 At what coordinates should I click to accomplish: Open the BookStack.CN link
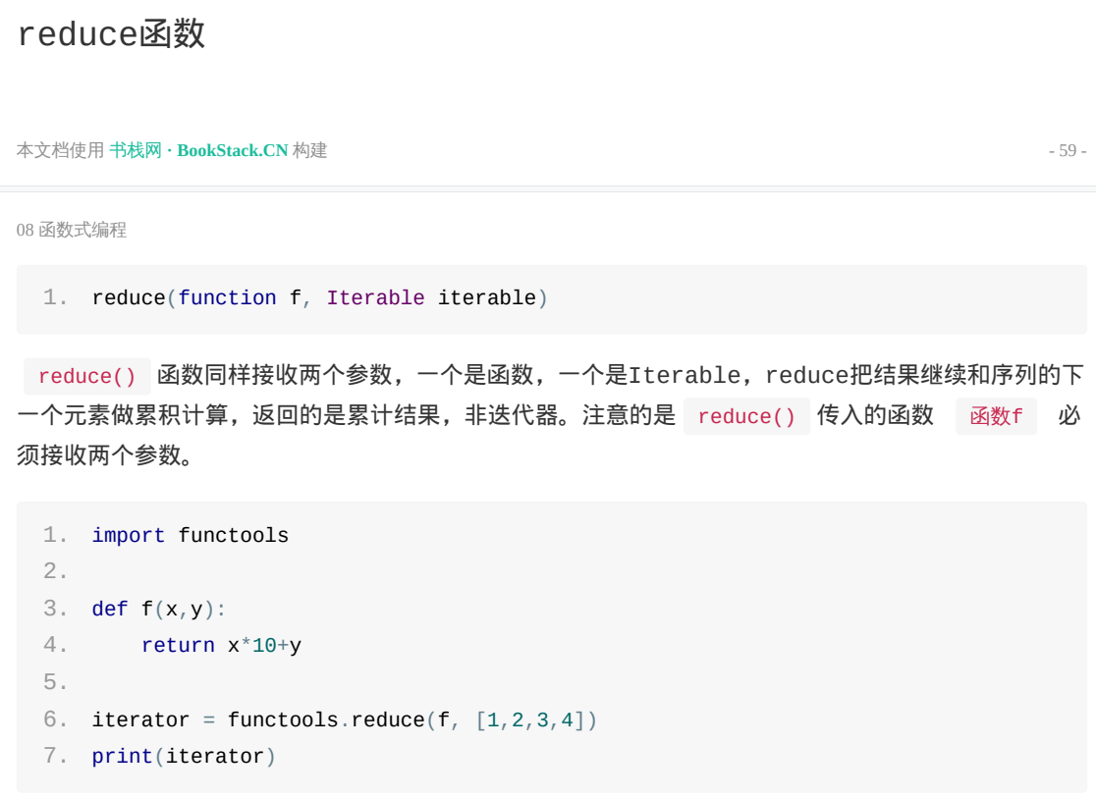point(232,150)
